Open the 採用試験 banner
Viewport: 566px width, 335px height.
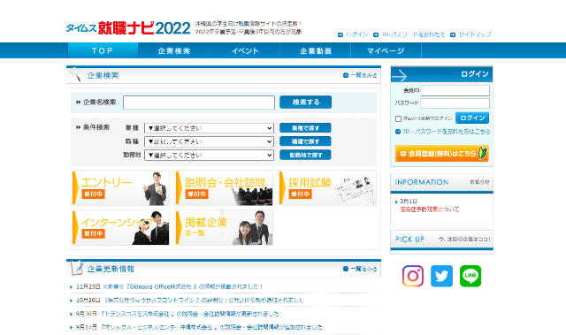(x=327, y=188)
